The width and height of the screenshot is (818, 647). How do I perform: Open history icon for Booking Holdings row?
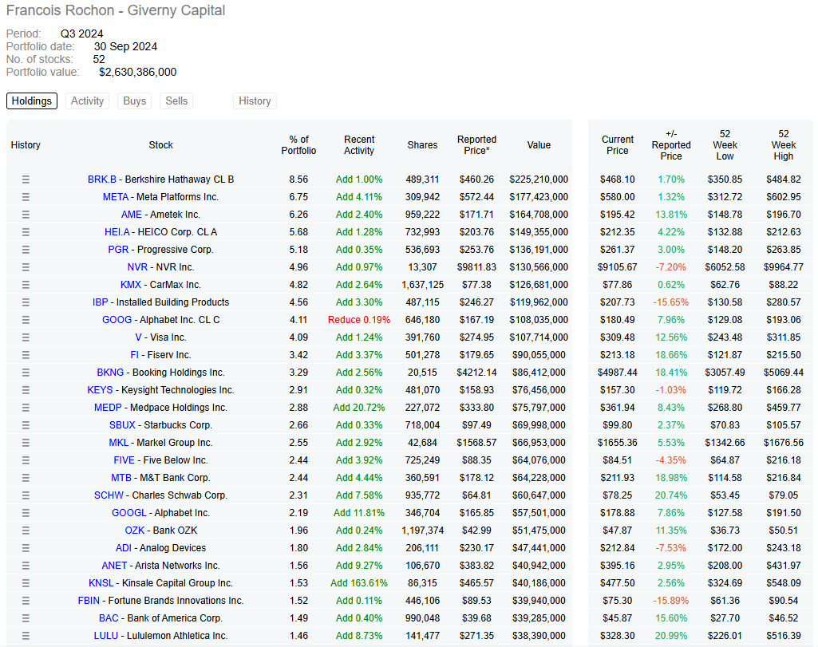tap(26, 373)
